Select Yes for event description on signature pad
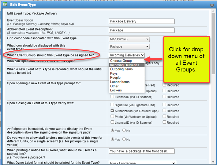Image resolution: width=217 pixels, height=165 pixels. [113, 130]
